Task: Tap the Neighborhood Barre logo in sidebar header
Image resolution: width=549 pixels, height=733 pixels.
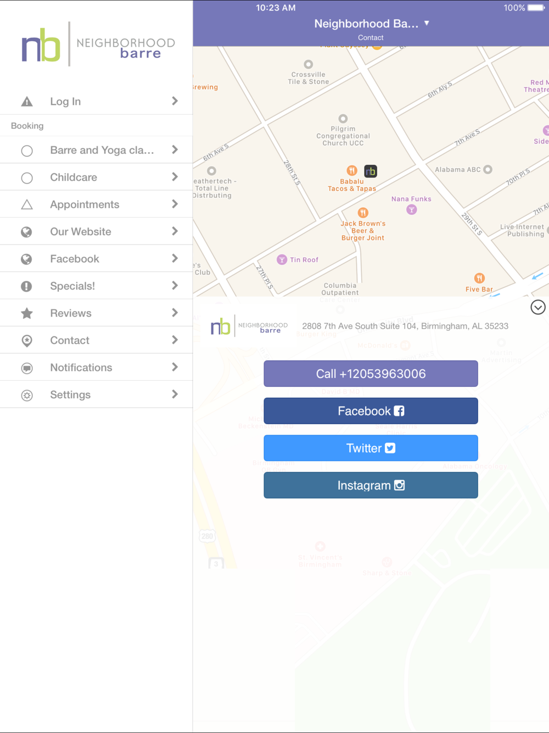Action: click(x=98, y=45)
